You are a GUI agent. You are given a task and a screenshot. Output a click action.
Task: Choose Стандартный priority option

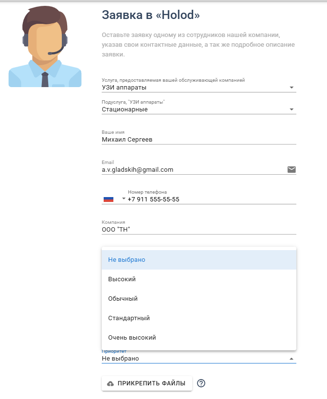(x=199, y=318)
